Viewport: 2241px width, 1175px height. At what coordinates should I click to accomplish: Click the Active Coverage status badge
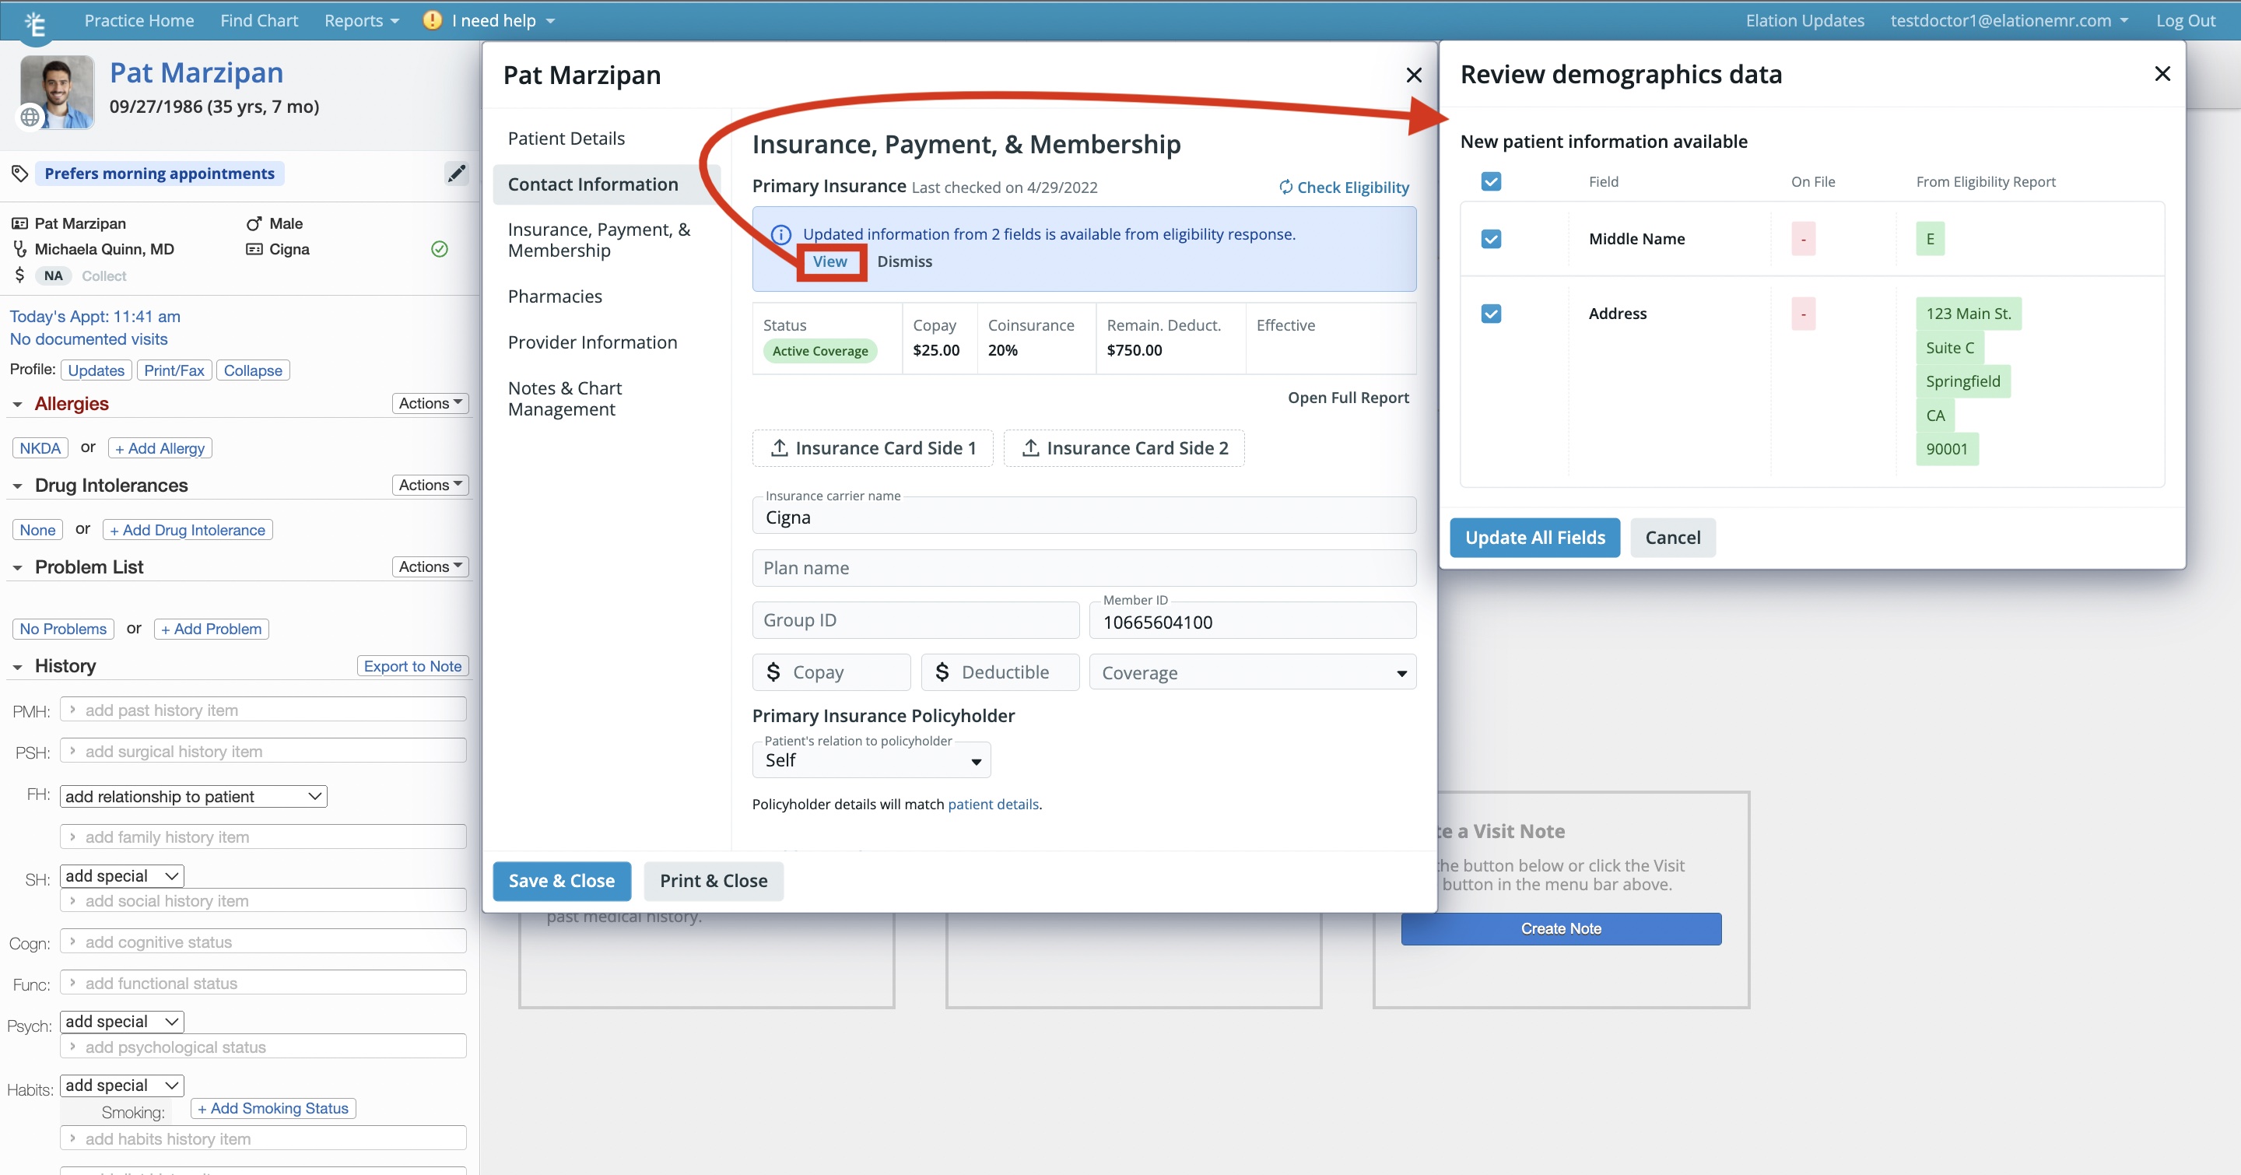click(x=819, y=350)
